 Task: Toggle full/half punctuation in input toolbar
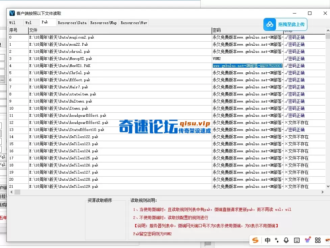tap(277, 240)
